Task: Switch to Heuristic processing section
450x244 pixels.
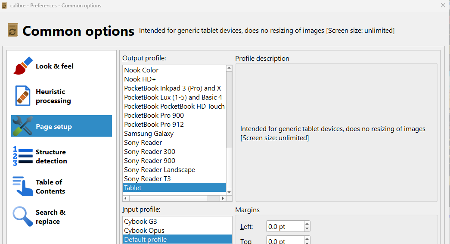Action: pos(53,96)
